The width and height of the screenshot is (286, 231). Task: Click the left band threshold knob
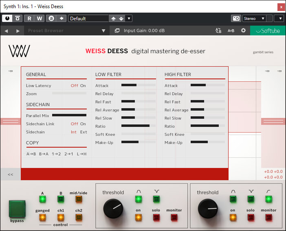113,209
